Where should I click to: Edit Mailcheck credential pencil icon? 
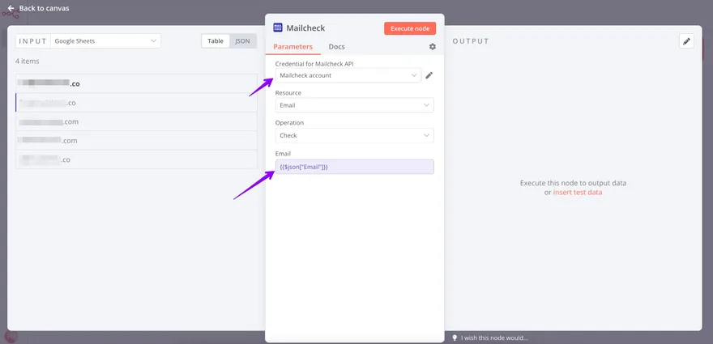click(429, 75)
